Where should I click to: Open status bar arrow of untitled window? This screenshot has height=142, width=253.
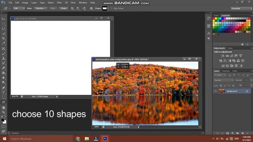(x=57, y=97)
